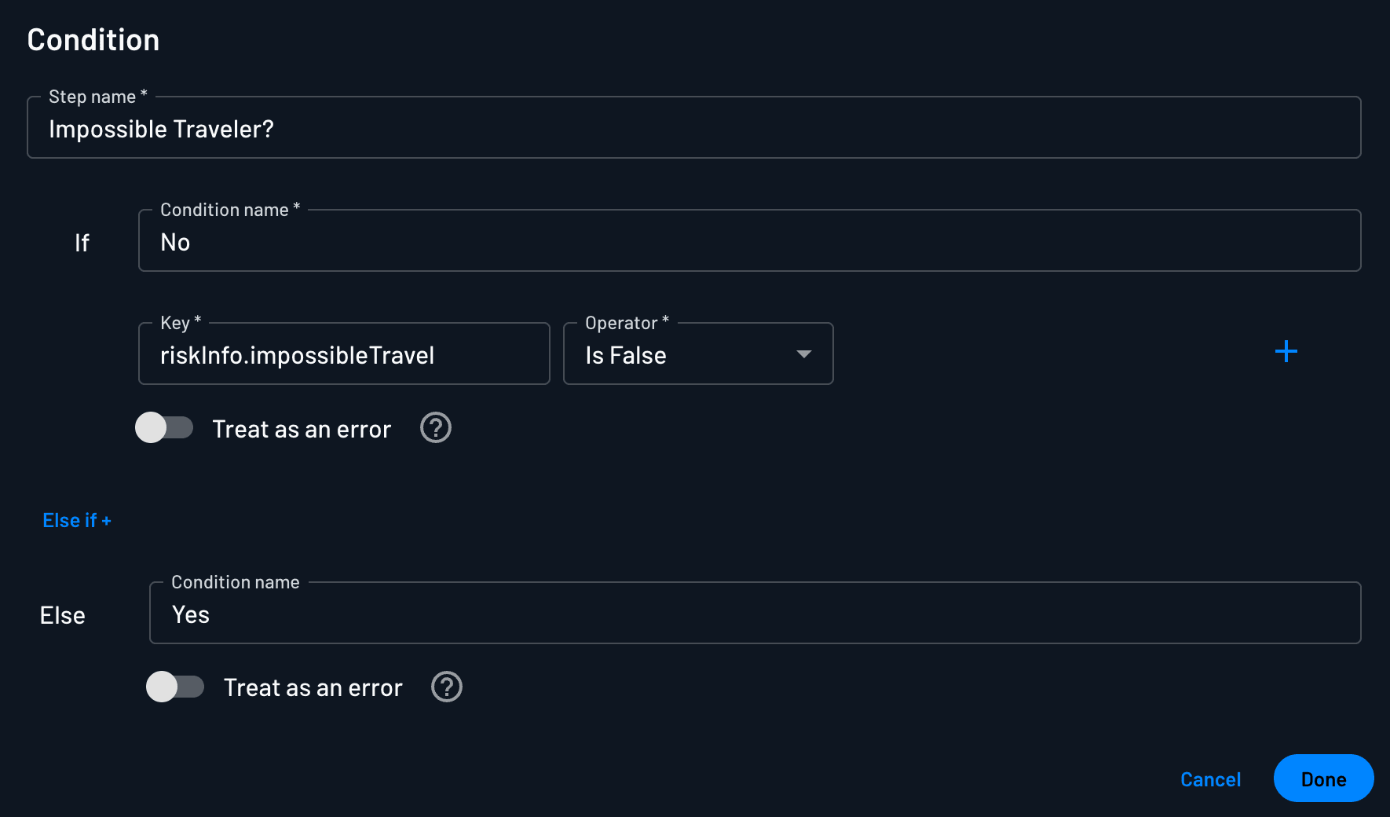Open the help tooltip beside the first error toggle

435,428
